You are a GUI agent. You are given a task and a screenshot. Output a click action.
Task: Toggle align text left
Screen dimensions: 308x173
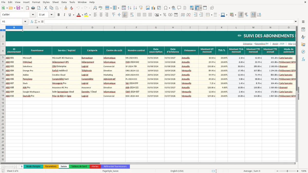pos(95,15)
